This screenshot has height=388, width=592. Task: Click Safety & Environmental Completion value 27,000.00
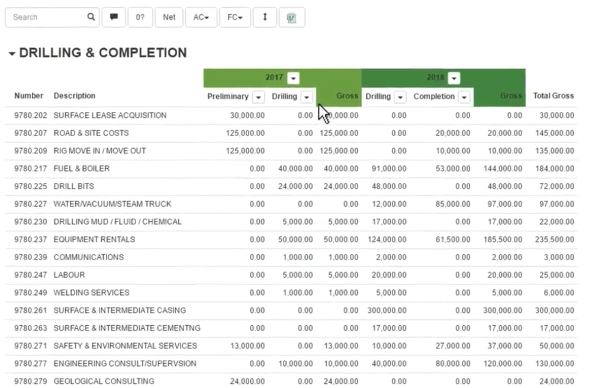click(x=453, y=346)
